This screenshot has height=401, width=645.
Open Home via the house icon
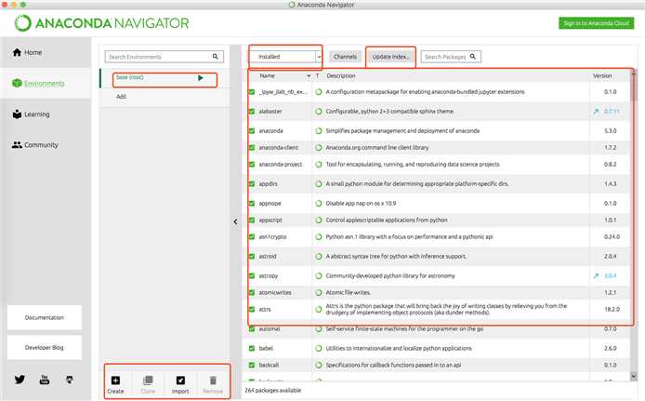click(17, 52)
